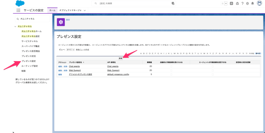
Task: Collapse the オムニチャネル tree node
Action: [x=15, y=26]
